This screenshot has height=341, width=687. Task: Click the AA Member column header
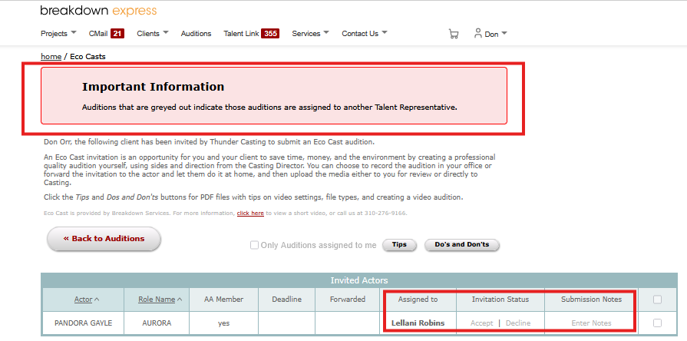(224, 300)
